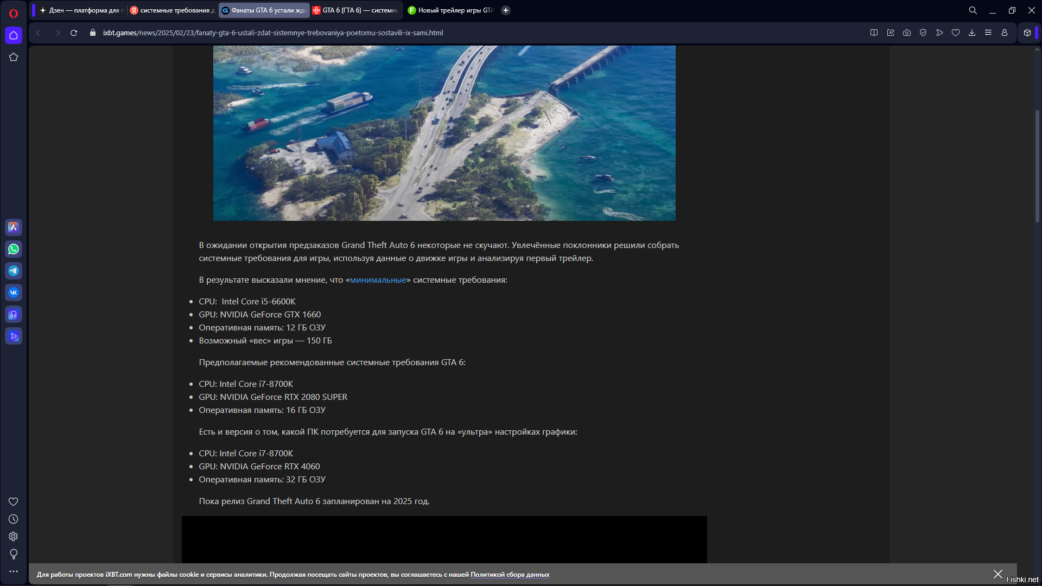Open the blue play-arrow sidebar icon
This screenshot has height=586, width=1042.
point(14,336)
